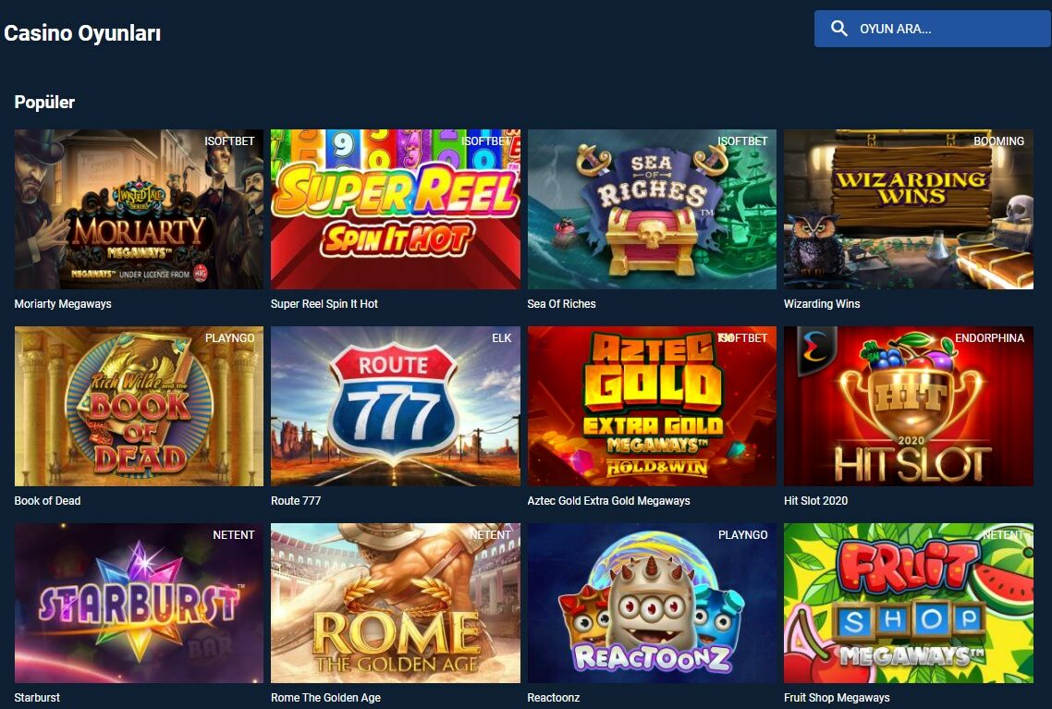Screen dimensions: 1052x709
Task: Launch Super Reel Spin It Hot thumbnail
Action: click(x=395, y=209)
